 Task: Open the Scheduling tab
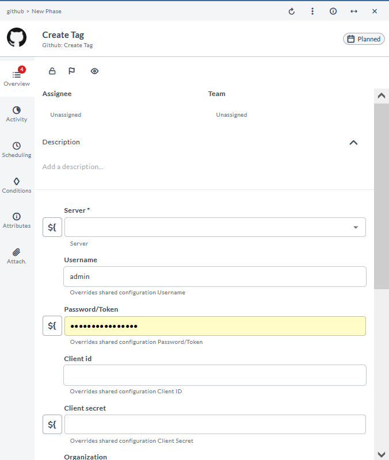17,149
